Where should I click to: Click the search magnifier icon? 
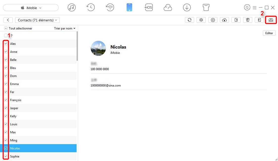(247, 7)
